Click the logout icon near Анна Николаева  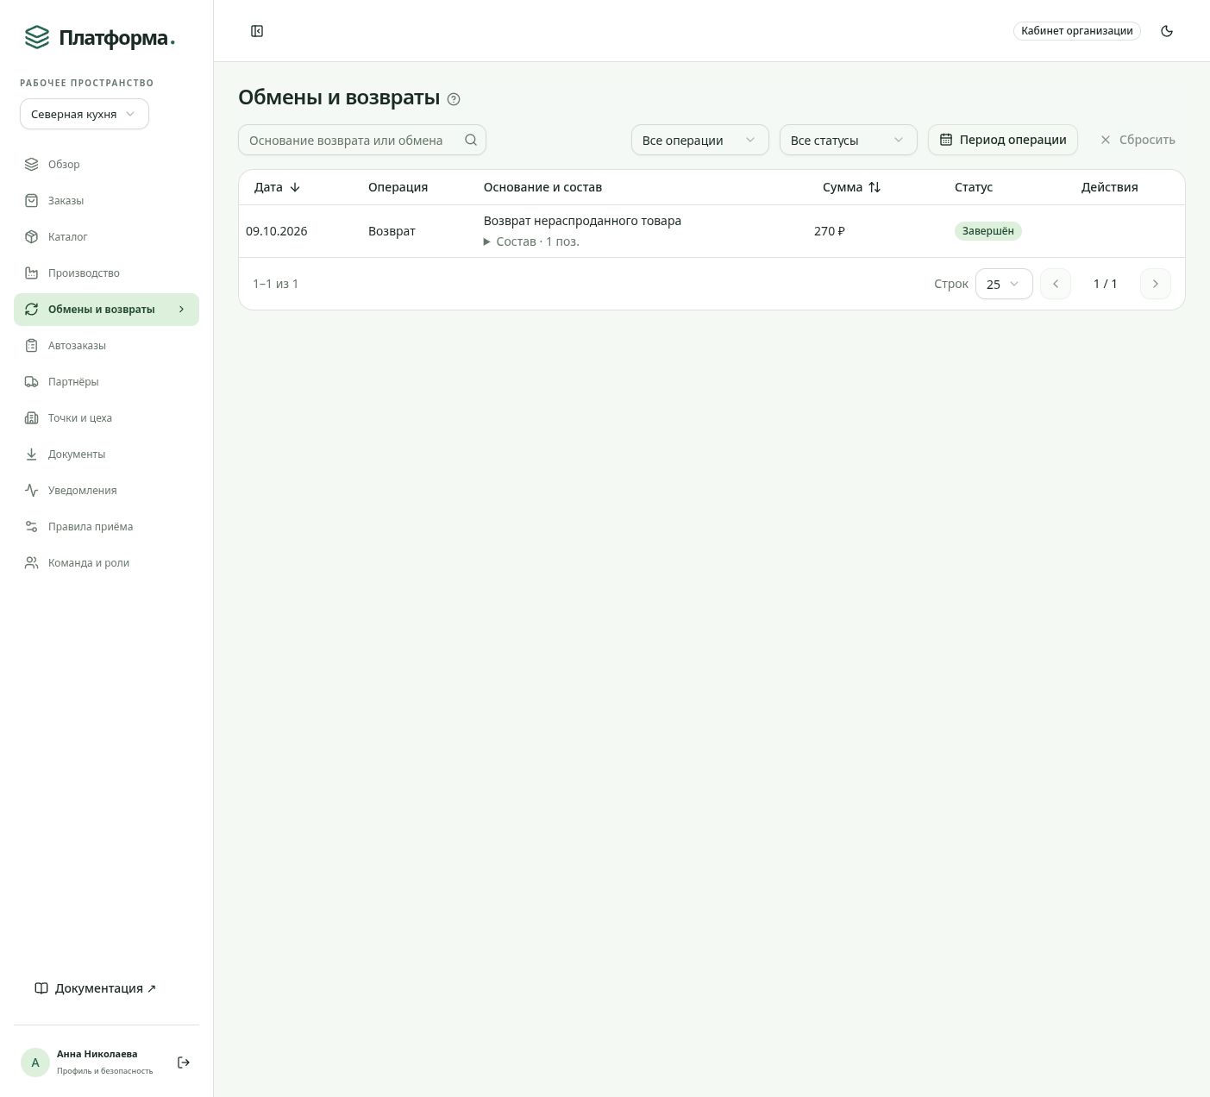(184, 1063)
